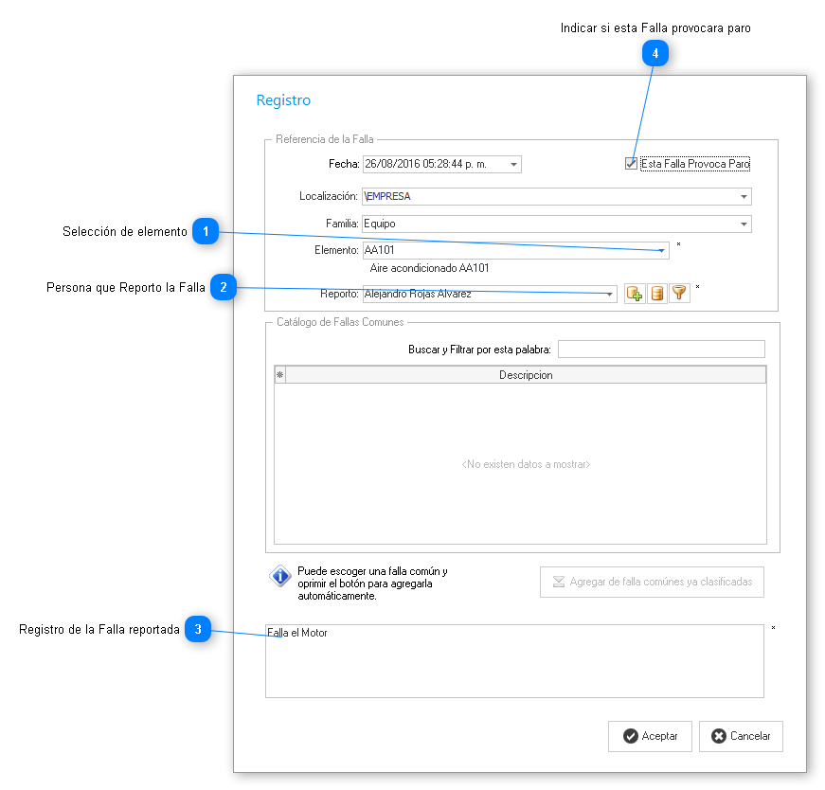
Task: Click the add new reporter icon
Action: click(x=635, y=294)
